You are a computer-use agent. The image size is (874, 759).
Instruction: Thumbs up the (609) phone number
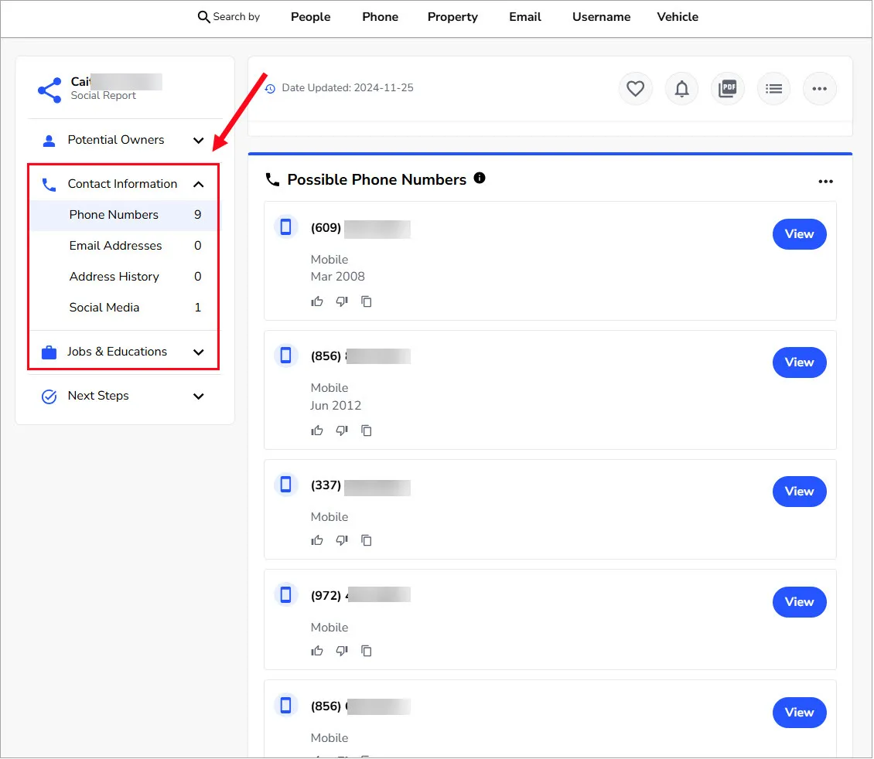317,302
